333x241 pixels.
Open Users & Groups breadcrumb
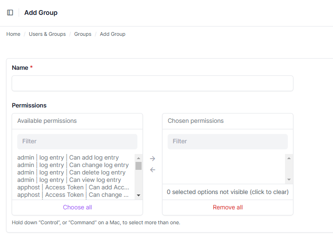pyautogui.click(x=47, y=34)
